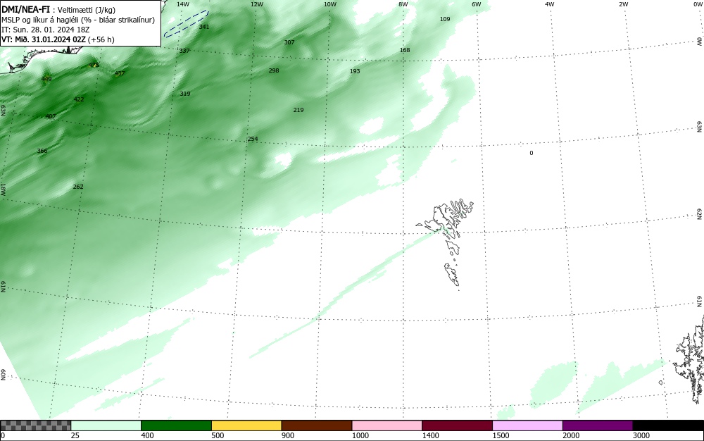This screenshot has height=441, width=704.
Task: Click the checkered 0-25 legend swatch
Action: click(35, 426)
